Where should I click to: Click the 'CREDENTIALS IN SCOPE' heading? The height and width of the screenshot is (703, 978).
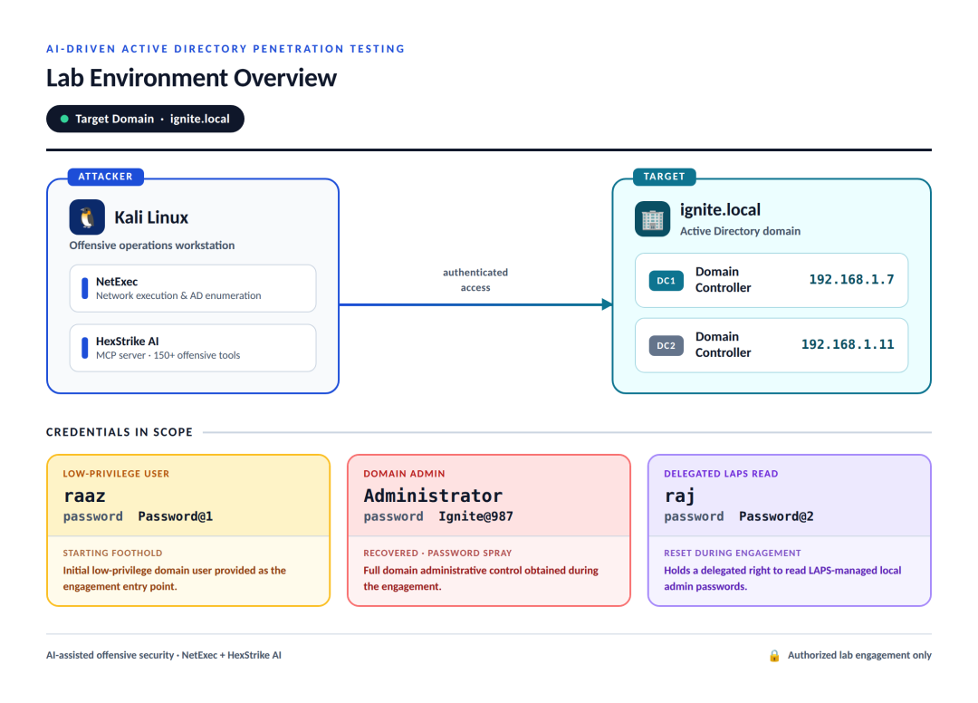[120, 431]
